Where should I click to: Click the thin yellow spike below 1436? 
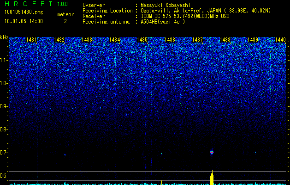coord(162,183)
